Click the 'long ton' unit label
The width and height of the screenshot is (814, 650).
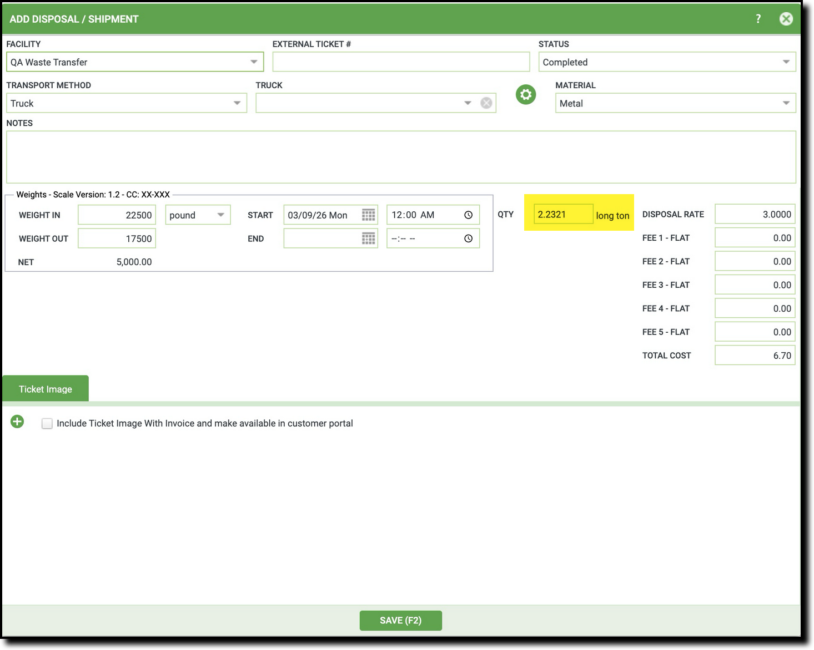613,216
